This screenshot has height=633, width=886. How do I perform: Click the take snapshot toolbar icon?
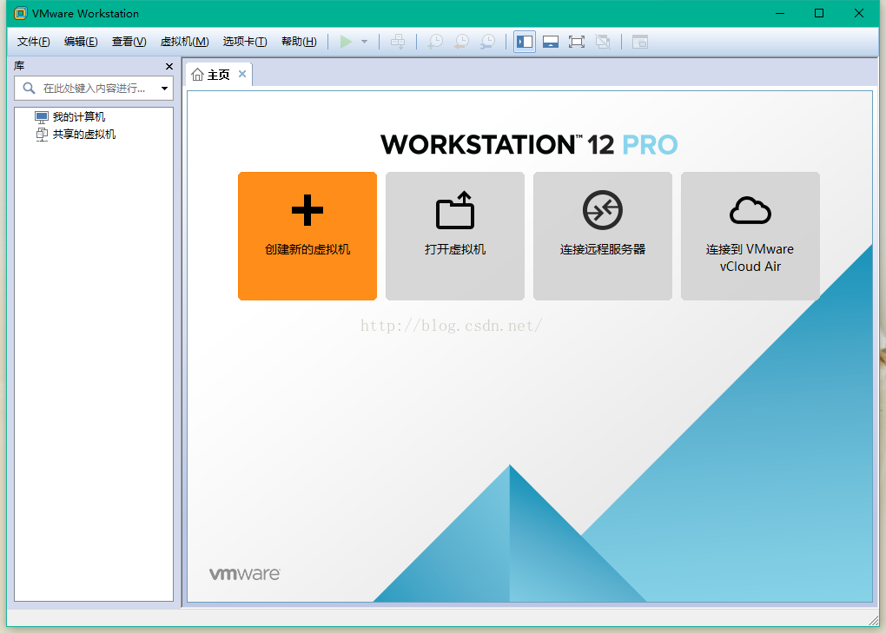click(435, 42)
